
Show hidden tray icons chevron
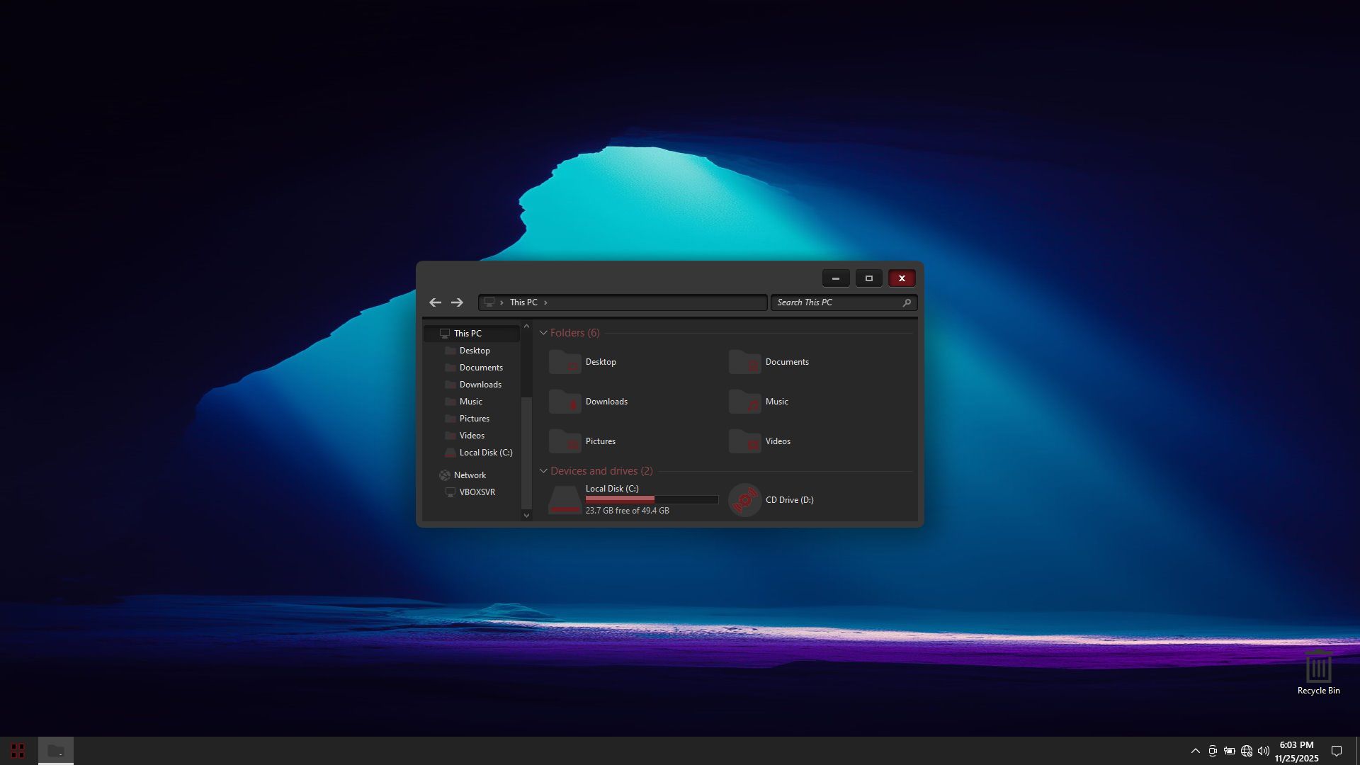click(x=1195, y=751)
